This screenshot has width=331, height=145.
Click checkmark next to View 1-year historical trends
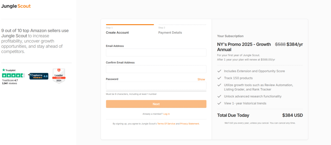[219, 103]
